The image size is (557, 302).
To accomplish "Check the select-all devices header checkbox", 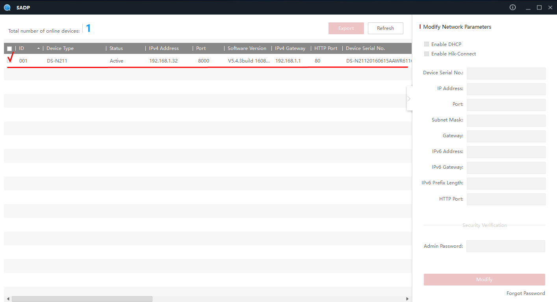I will pos(9,49).
